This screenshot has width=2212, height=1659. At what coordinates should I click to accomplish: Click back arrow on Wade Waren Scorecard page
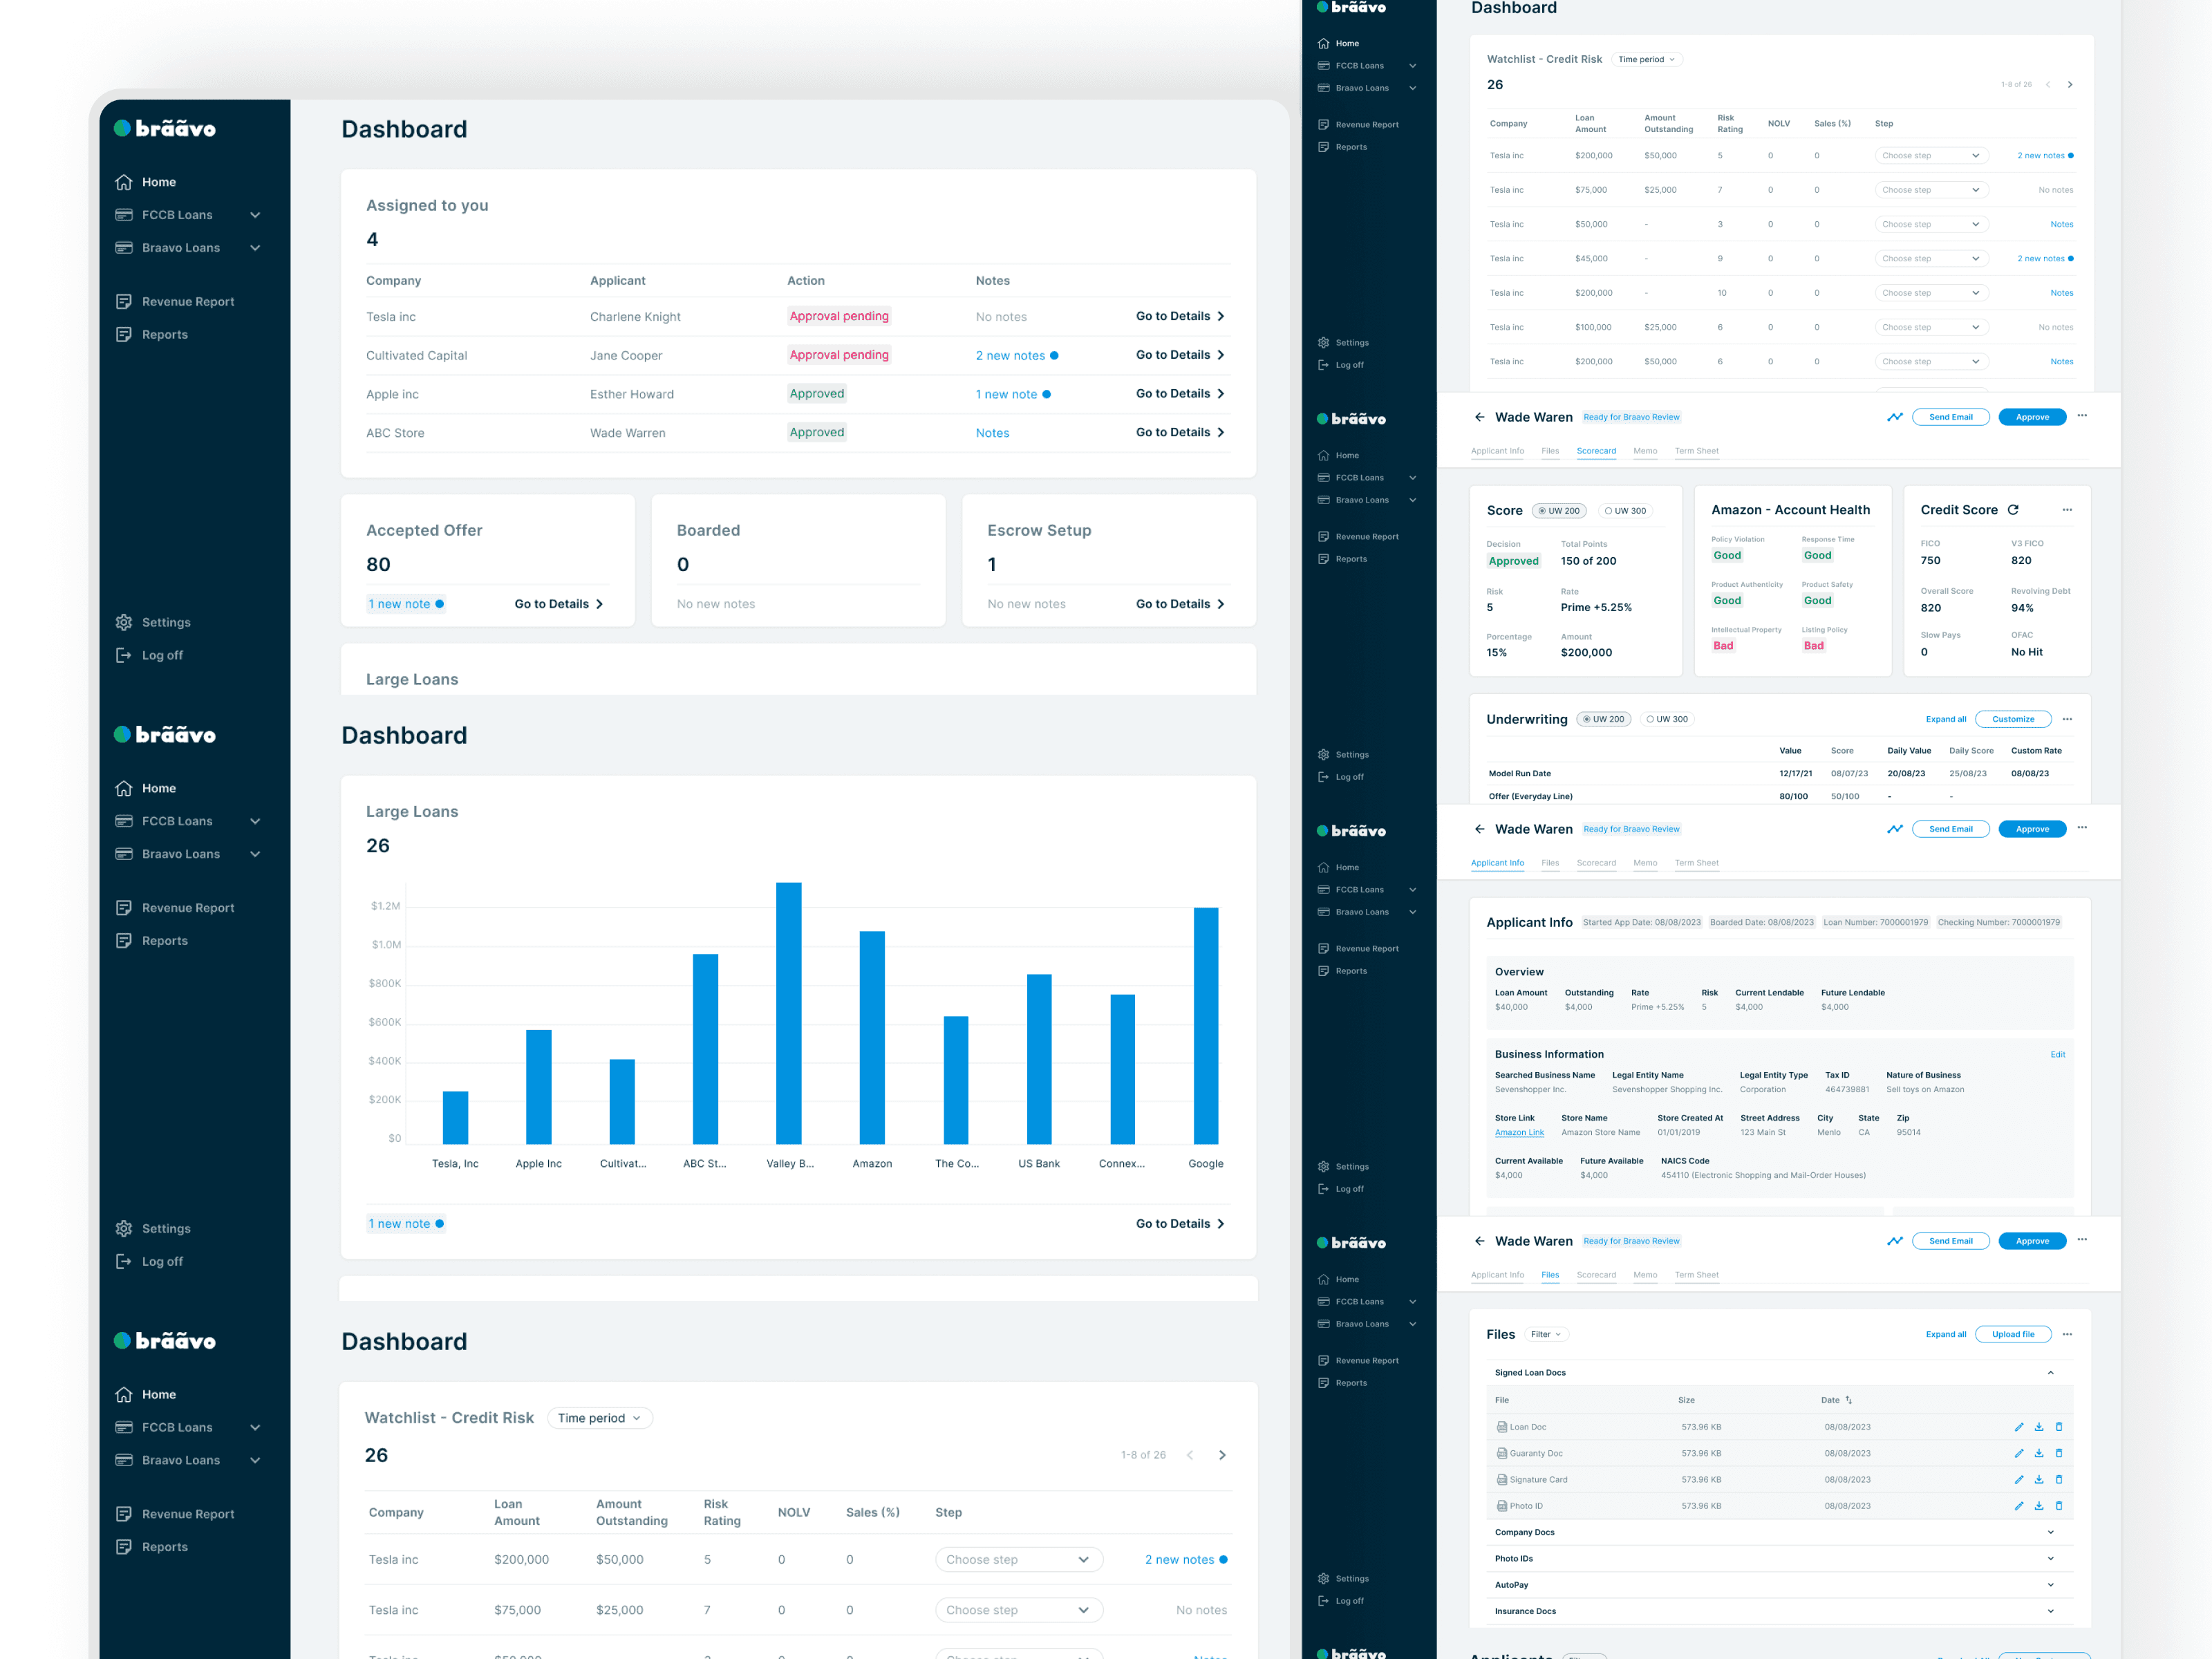pos(1480,417)
